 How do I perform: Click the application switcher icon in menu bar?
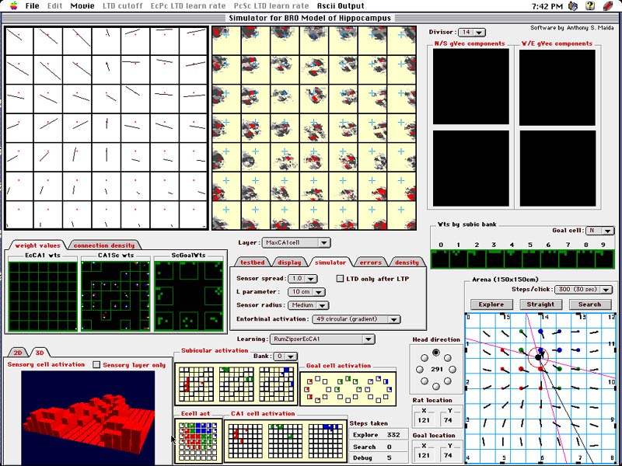[x=610, y=5]
